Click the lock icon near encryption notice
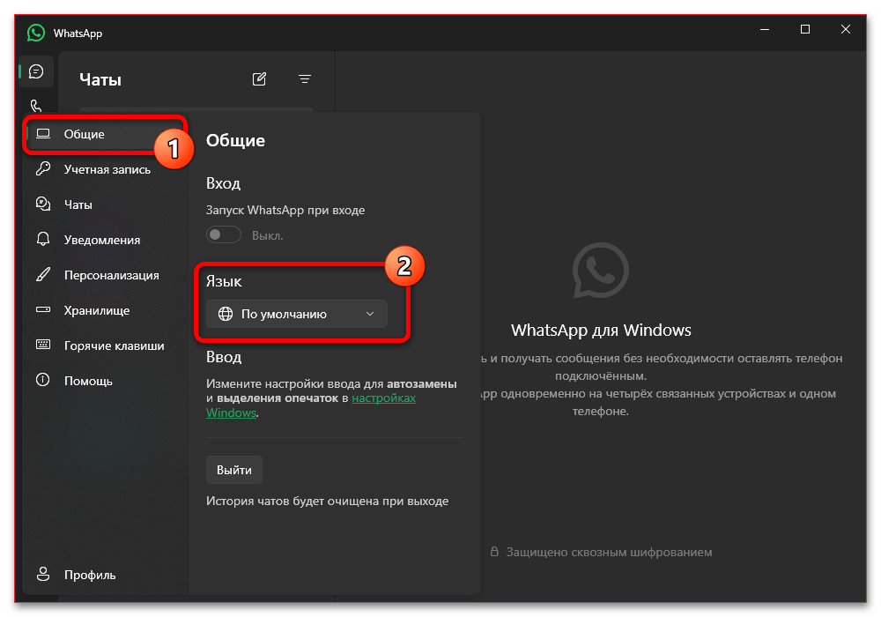 [x=494, y=551]
